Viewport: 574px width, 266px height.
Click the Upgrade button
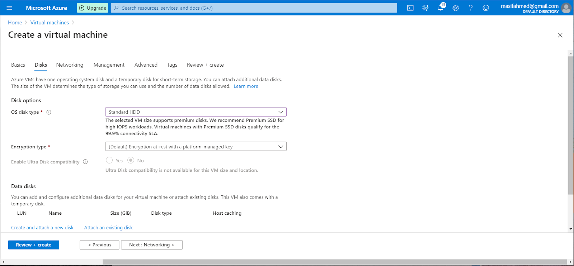pos(93,8)
